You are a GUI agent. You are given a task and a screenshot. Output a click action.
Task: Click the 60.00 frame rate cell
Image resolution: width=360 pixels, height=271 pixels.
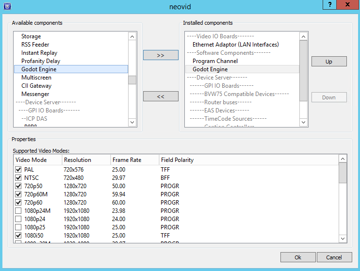[119, 203]
